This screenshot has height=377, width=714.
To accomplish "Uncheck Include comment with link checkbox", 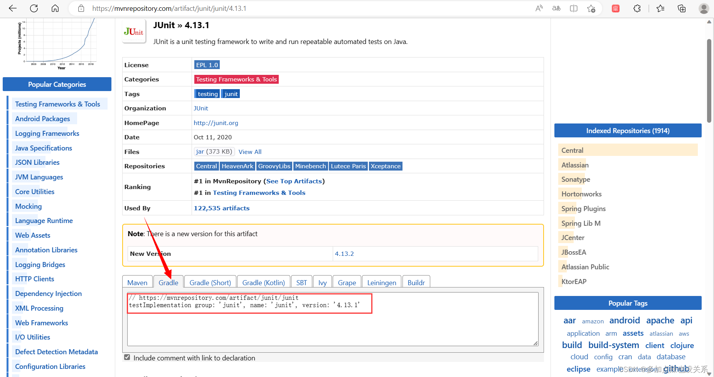I will point(127,357).
